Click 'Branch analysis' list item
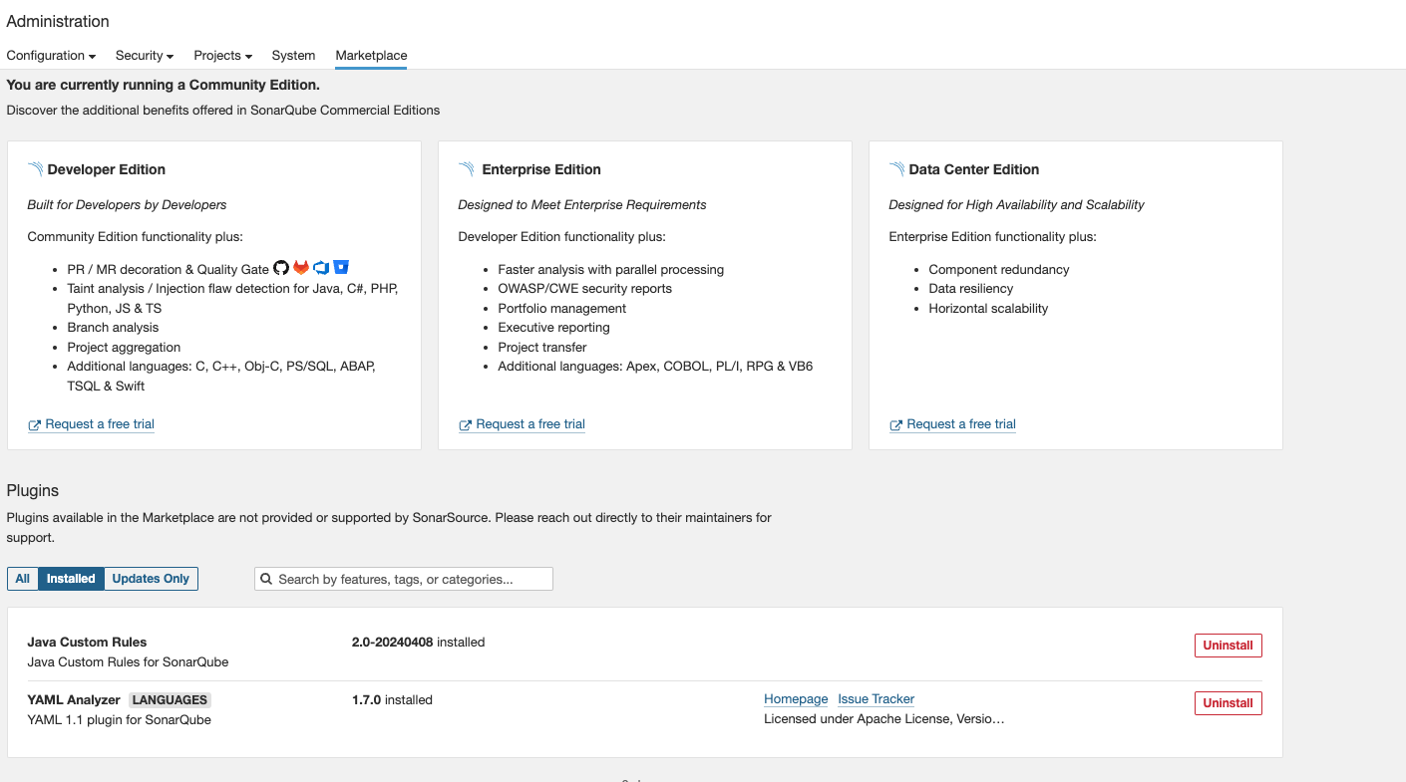This screenshot has width=1406, height=782. [x=113, y=328]
